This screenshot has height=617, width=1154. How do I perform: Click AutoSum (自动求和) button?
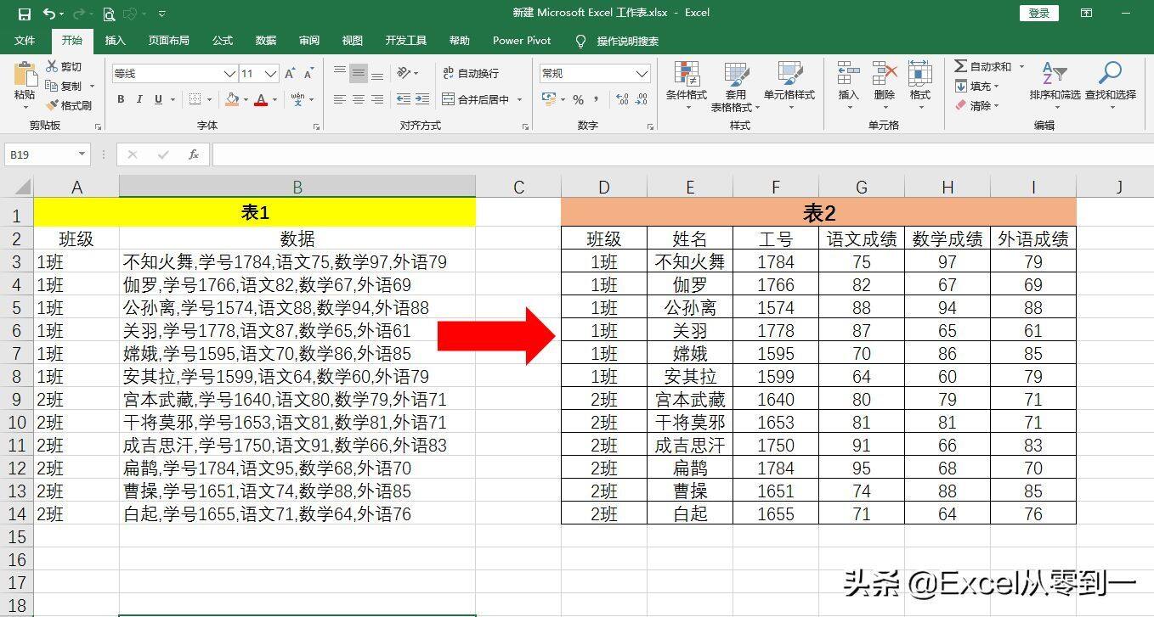coord(982,66)
